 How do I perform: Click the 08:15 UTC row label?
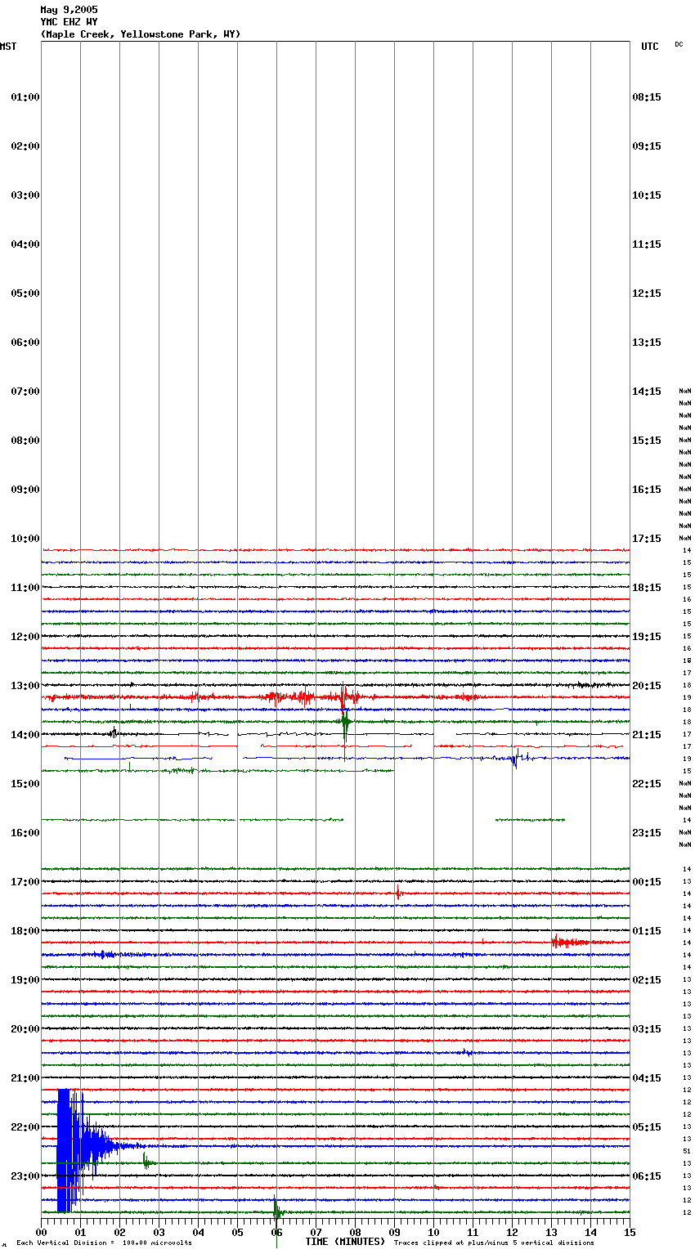pyautogui.click(x=647, y=97)
